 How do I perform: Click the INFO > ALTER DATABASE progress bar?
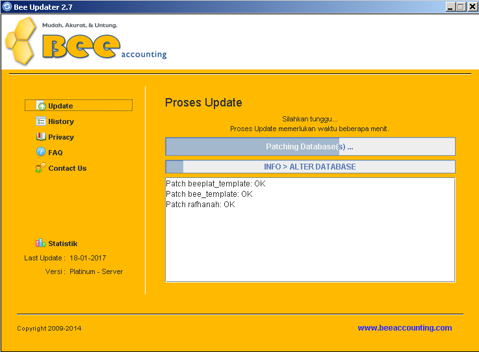310,167
